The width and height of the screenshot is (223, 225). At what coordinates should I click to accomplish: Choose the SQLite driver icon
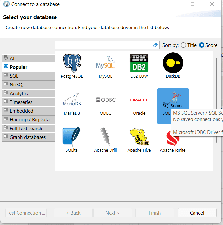pyautogui.click(x=71, y=140)
